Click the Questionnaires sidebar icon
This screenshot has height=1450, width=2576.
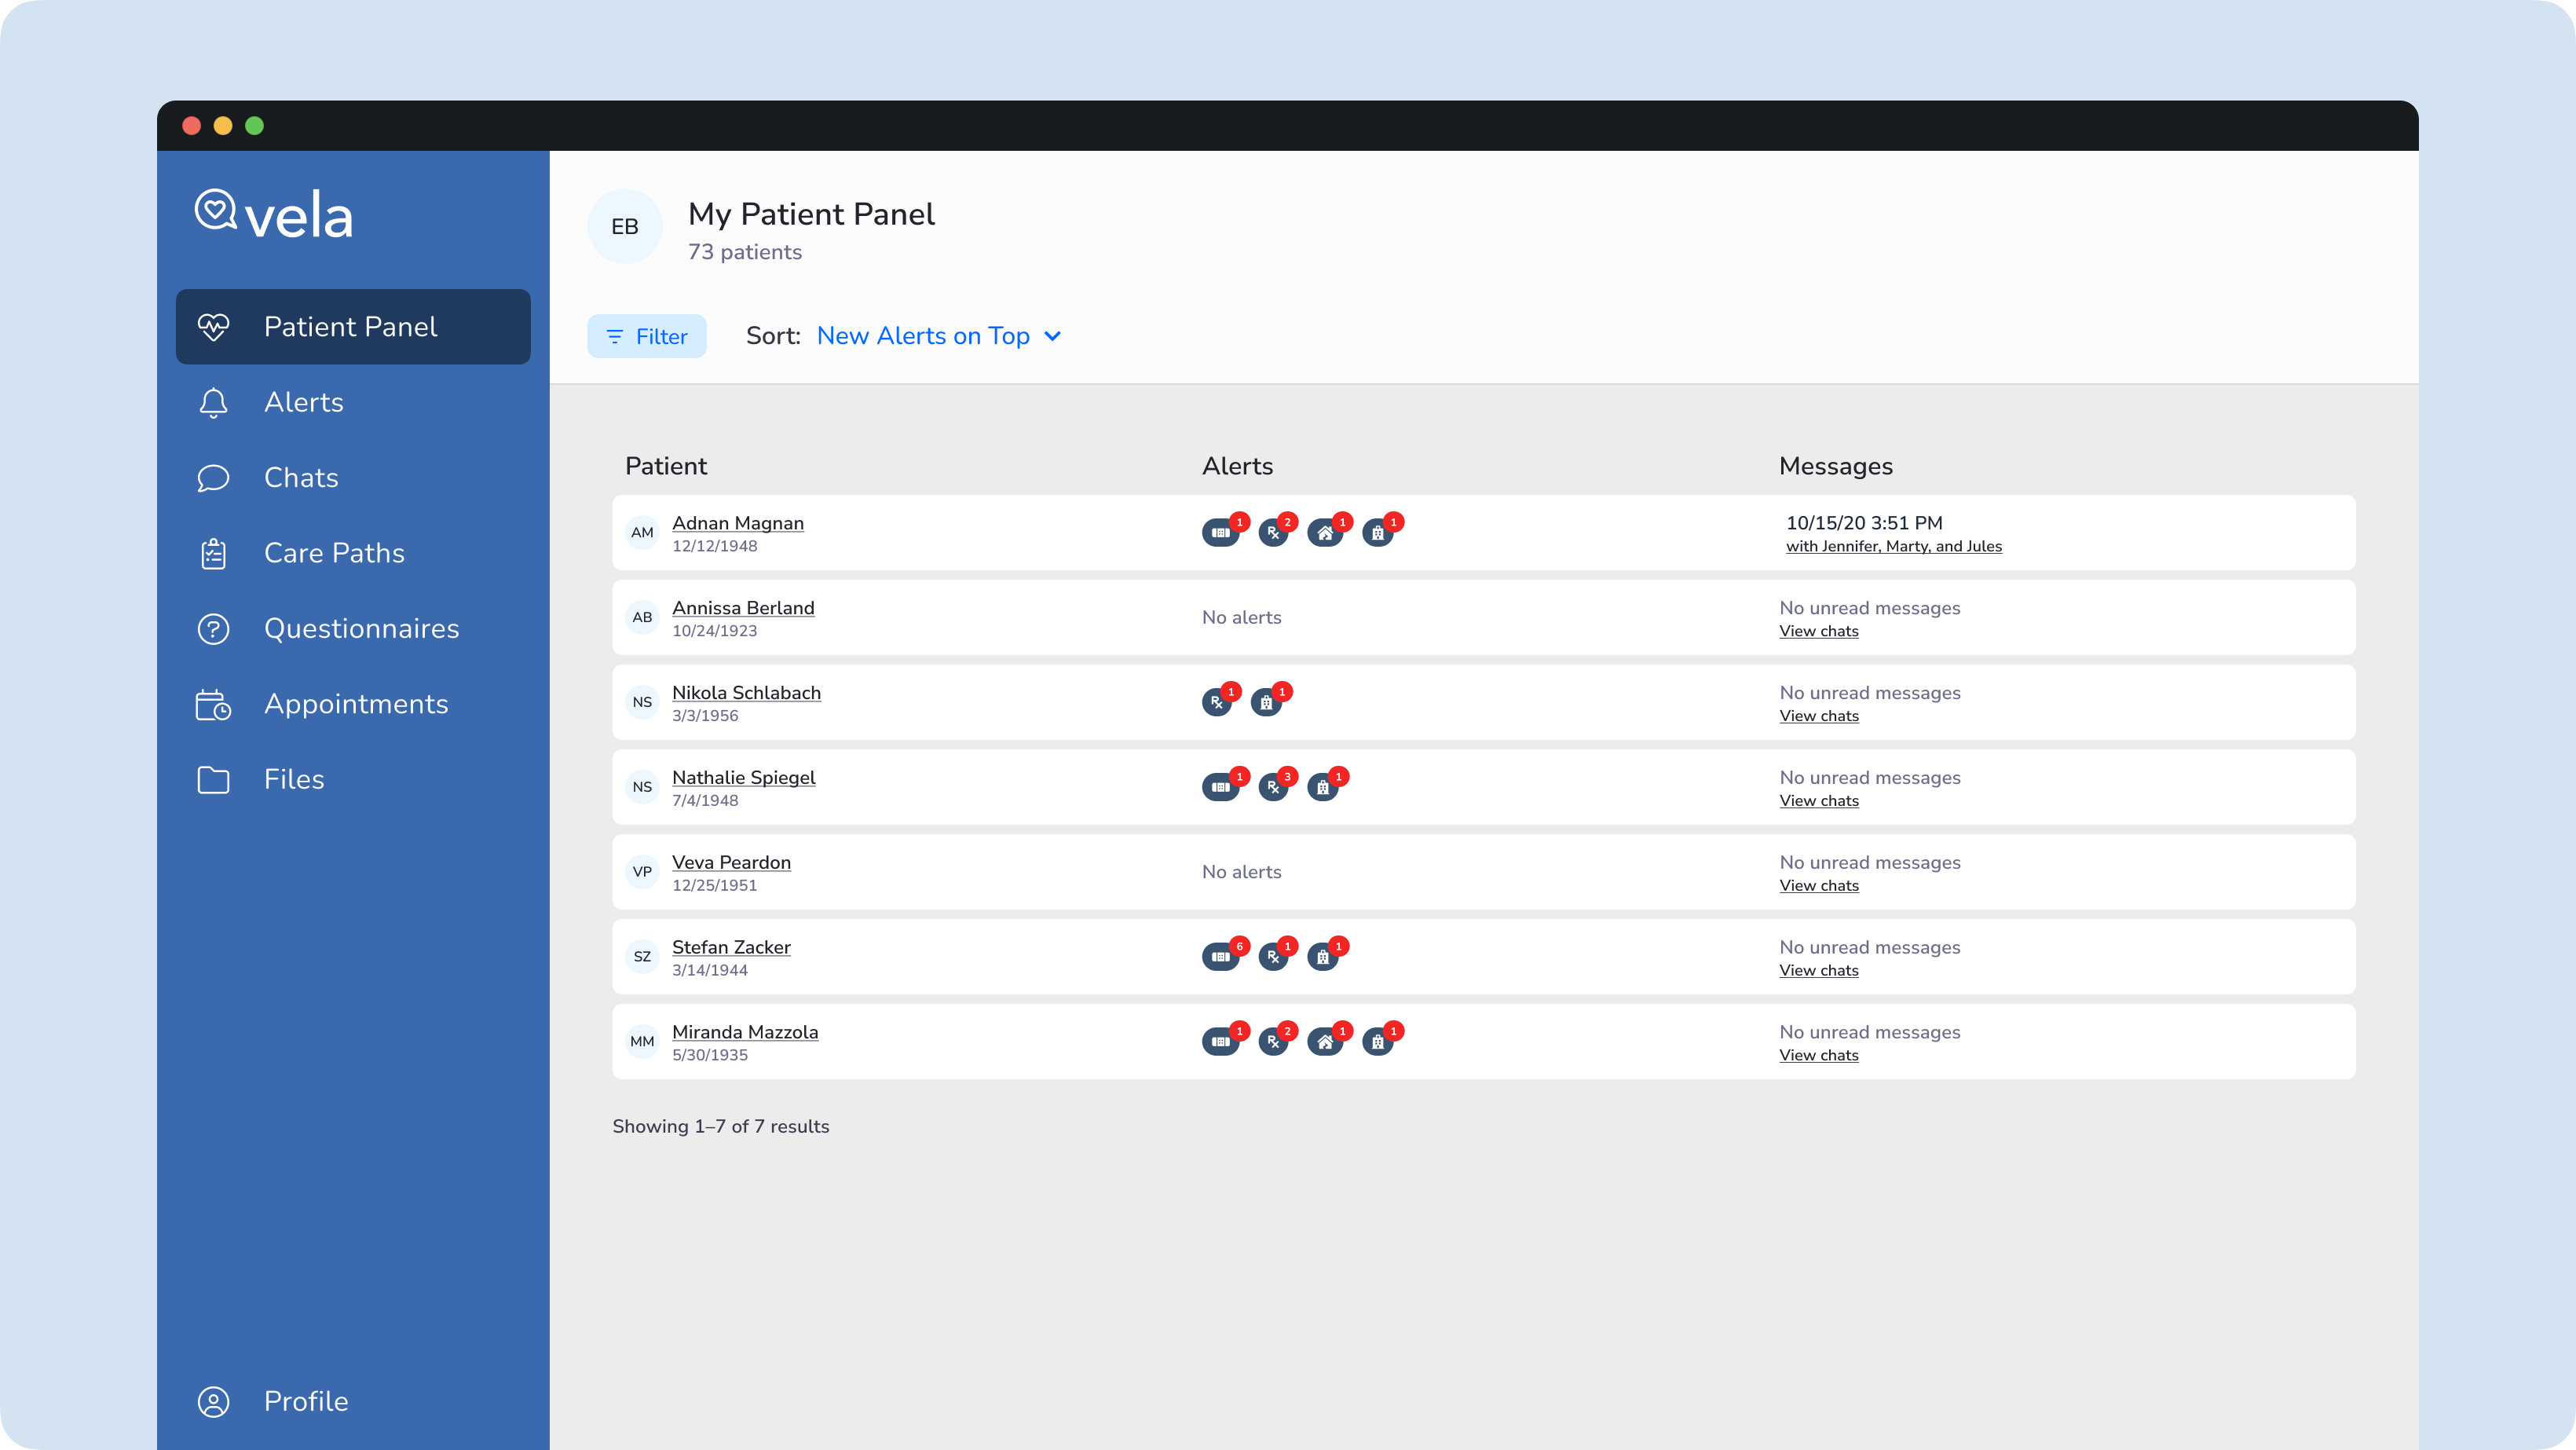pyautogui.click(x=212, y=628)
